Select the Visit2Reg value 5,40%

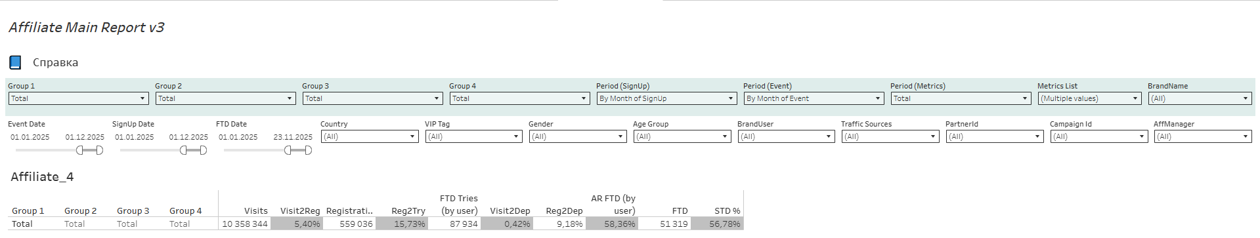click(x=307, y=224)
